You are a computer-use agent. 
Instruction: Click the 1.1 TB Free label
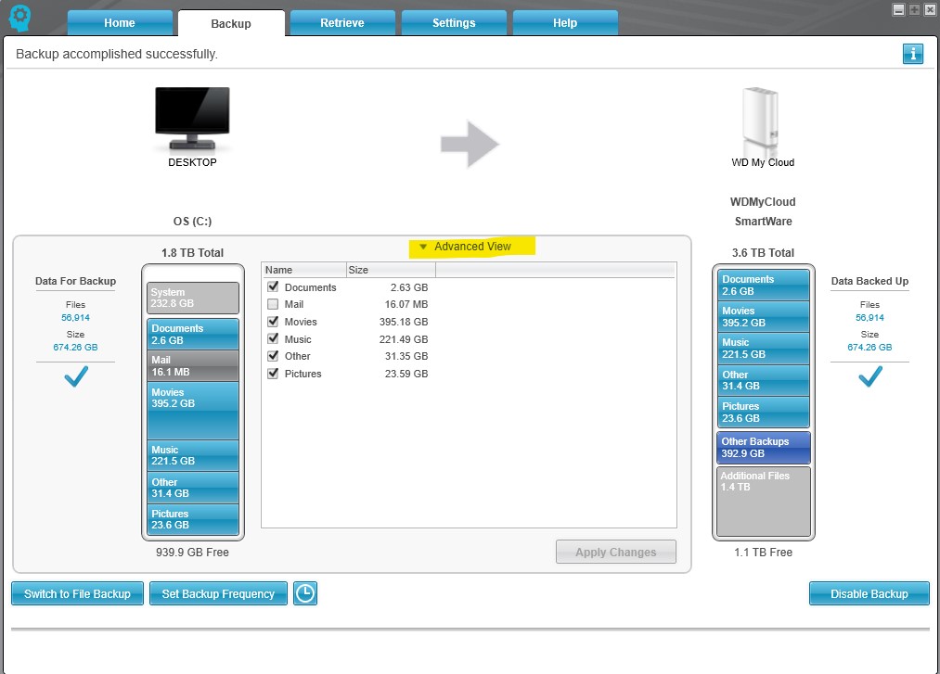[763, 552]
